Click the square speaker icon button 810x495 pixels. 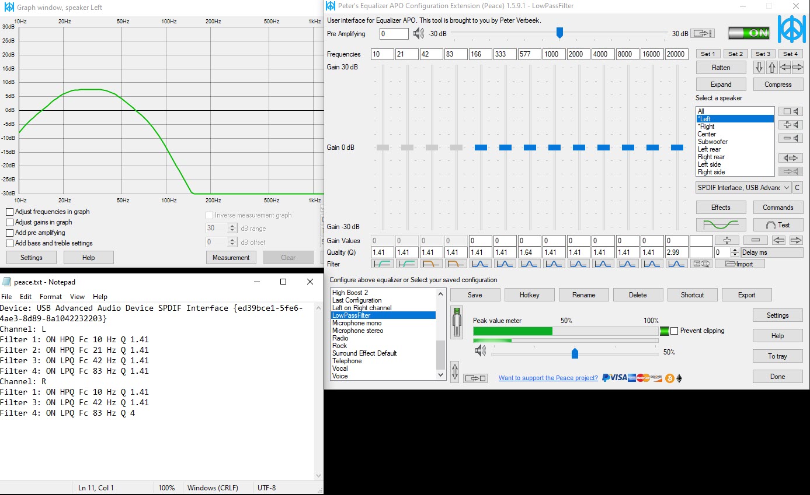click(x=791, y=111)
